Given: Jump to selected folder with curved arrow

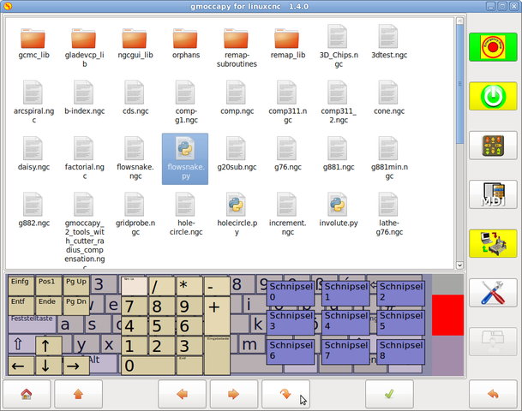Looking at the screenshot, I should click(285, 395).
